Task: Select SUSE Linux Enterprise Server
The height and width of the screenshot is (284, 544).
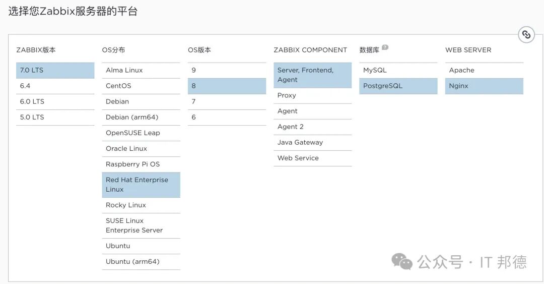Action: [x=141, y=225]
